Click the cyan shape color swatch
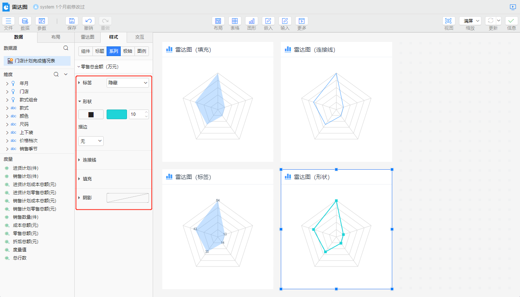This screenshot has width=520, height=297. point(117,114)
